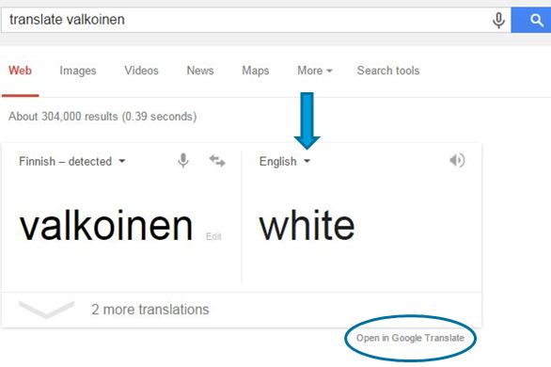
Task: Go to the Maps tab
Action: [x=256, y=71]
